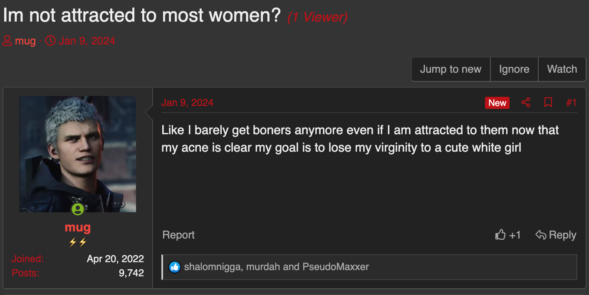
Task: Click the blue like reaction icon
Action: point(175,267)
